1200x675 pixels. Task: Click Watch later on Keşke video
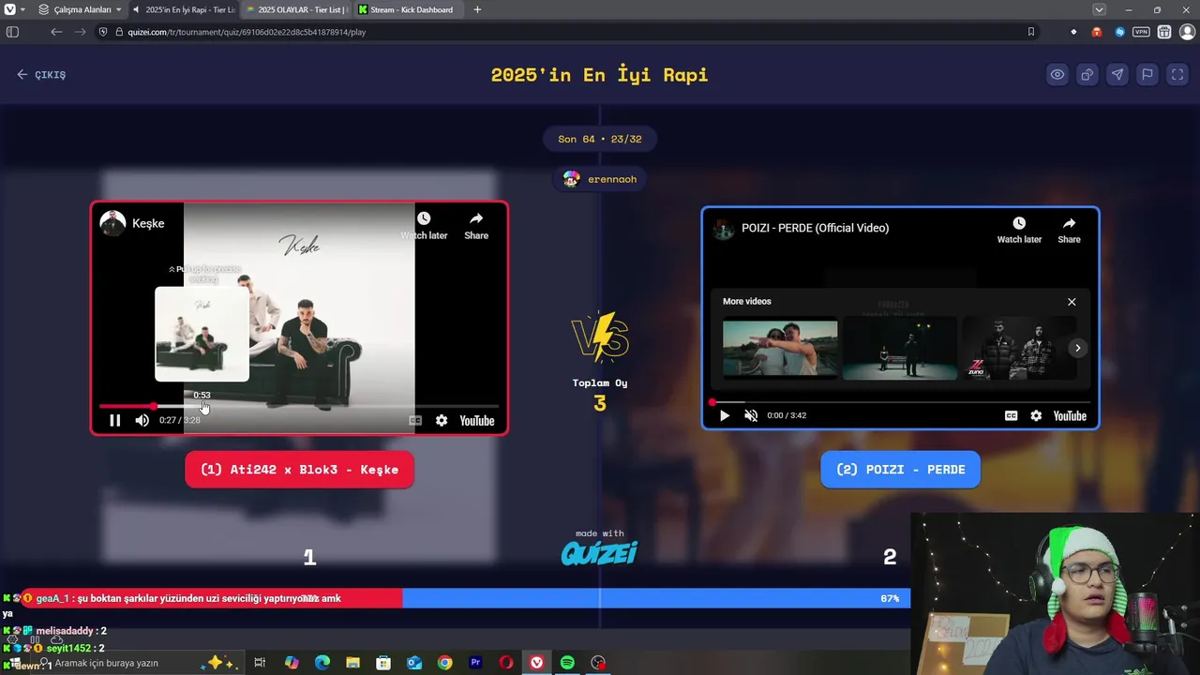coord(424,226)
